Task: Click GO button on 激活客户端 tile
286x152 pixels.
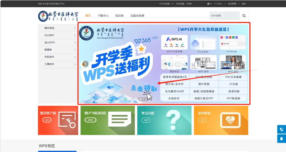Action: click(x=47, y=120)
